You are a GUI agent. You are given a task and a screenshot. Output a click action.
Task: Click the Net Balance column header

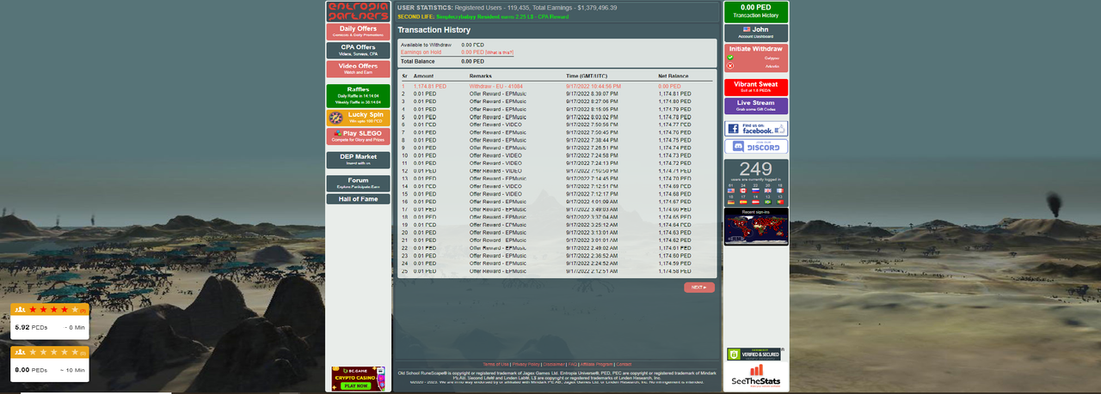(674, 76)
